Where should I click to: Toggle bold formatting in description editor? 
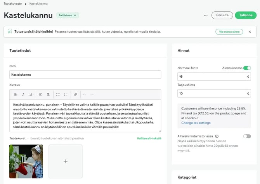[x=16, y=94]
